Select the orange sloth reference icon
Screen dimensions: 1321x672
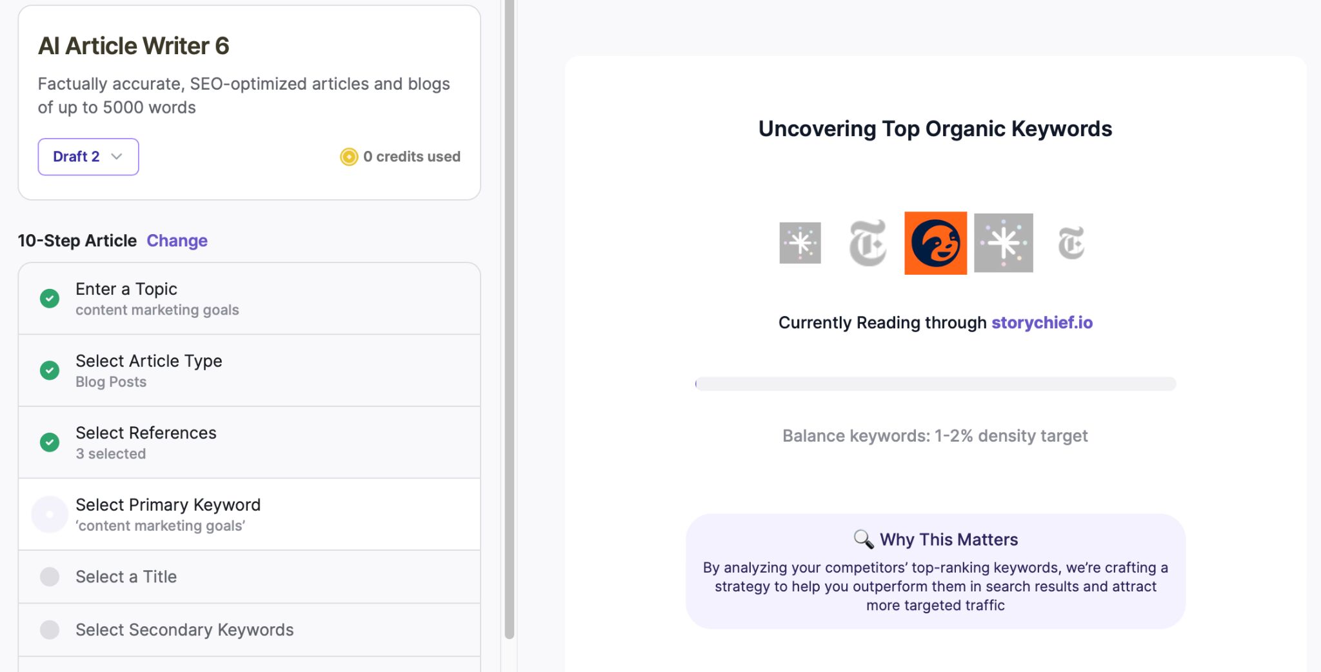coord(936,243)
